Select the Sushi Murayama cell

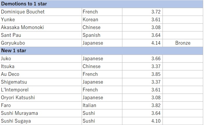tap(41, 113)
